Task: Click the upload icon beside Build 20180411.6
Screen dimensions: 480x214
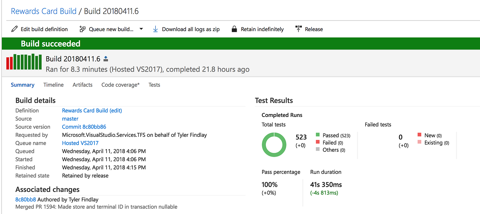Action: click(106, 58)
